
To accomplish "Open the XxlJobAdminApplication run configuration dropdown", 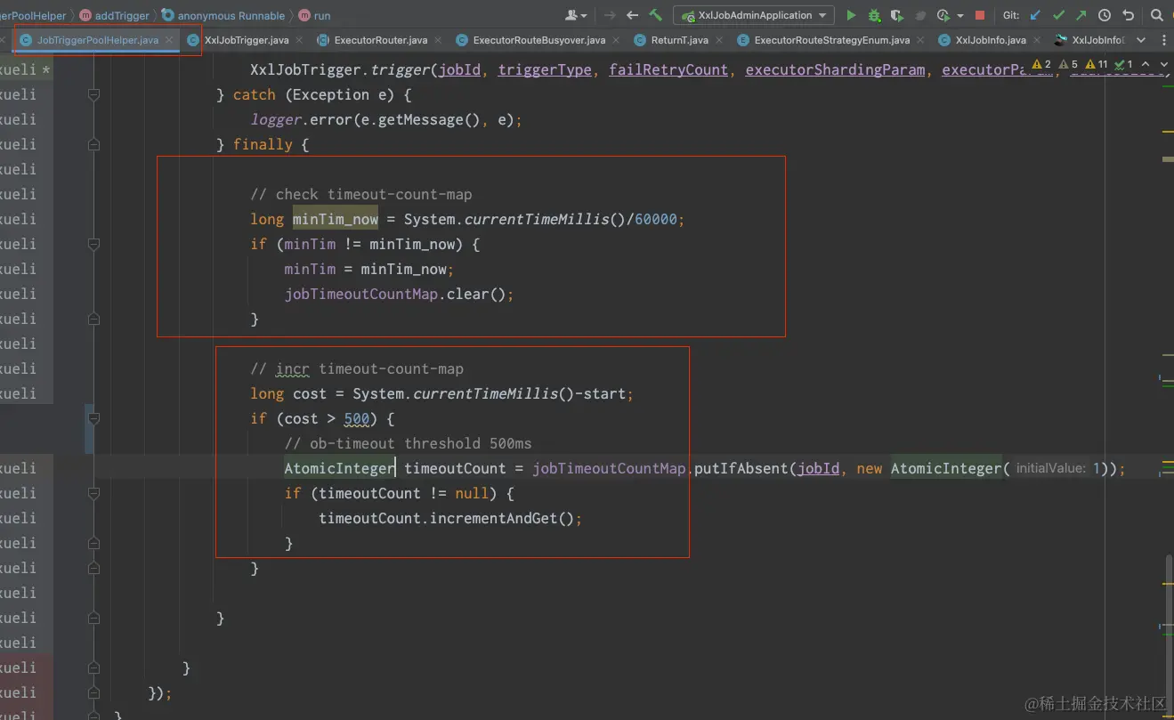I will (x=753, y=15).
